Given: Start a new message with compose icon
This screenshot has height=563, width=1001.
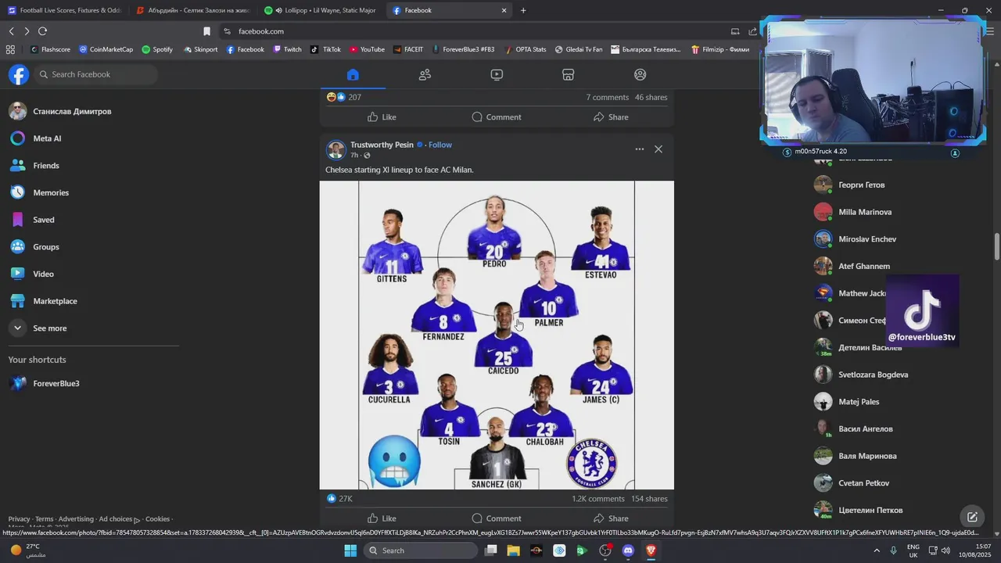Looking at the screenshot, I should click(972, 517).
